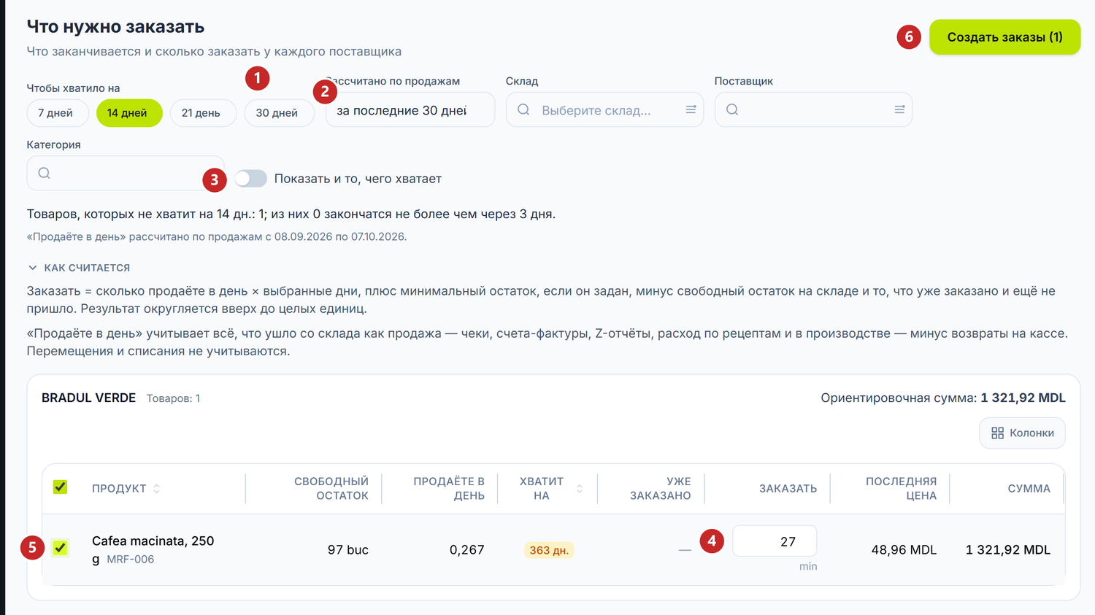The height and width of the screenshot is (615, 1095).
Task: Click the search icon in the Поставщик field
Action: [732, 109]
